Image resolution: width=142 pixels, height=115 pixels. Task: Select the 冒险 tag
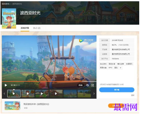pos(116,68)
